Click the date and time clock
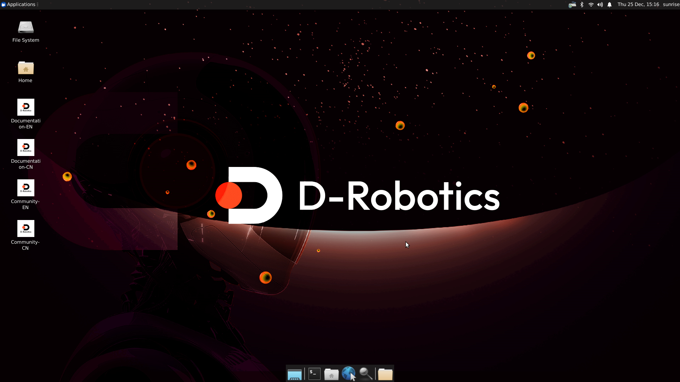The image size is (680, 382). pos(638,5)
